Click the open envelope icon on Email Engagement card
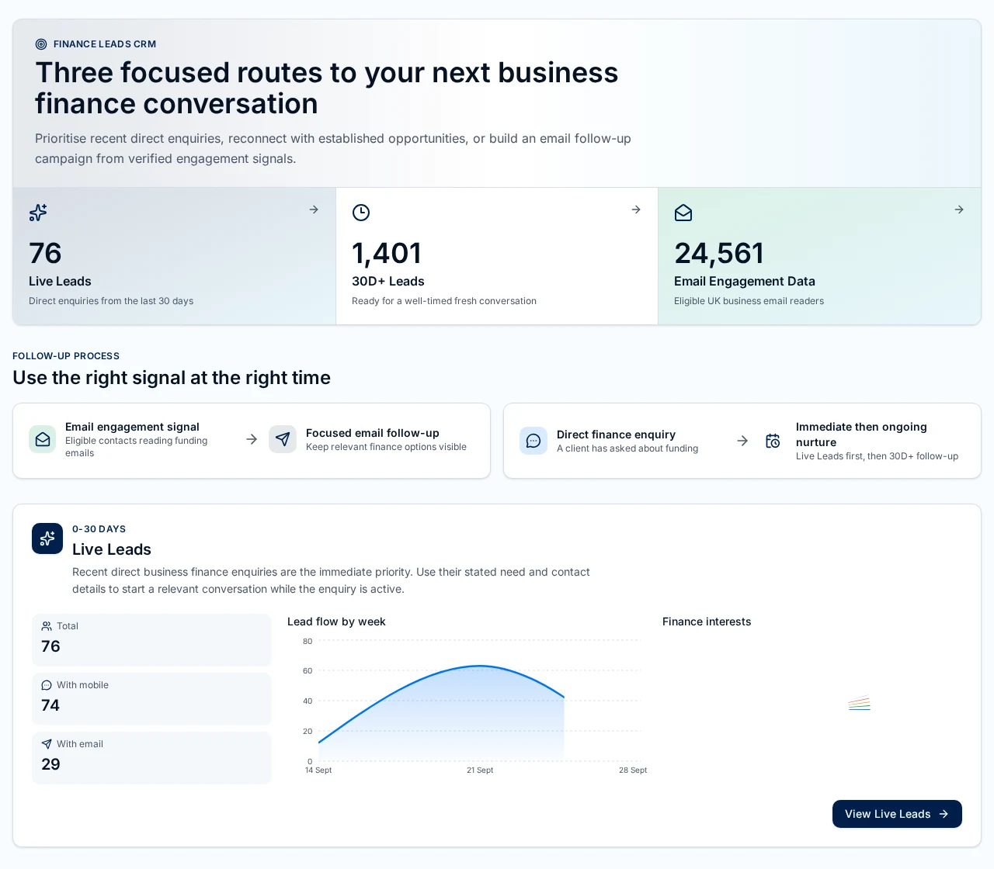The height and width of the screenshot is (869, 994). [683, 213]
